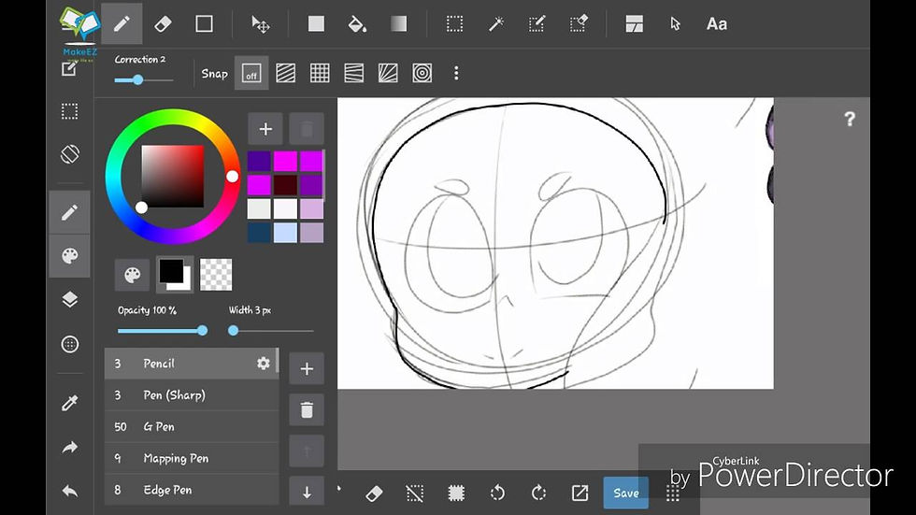The width and height of the screenshot is (916, 515).
Task: Select the G Pen brush
Action: coord(192,427)
